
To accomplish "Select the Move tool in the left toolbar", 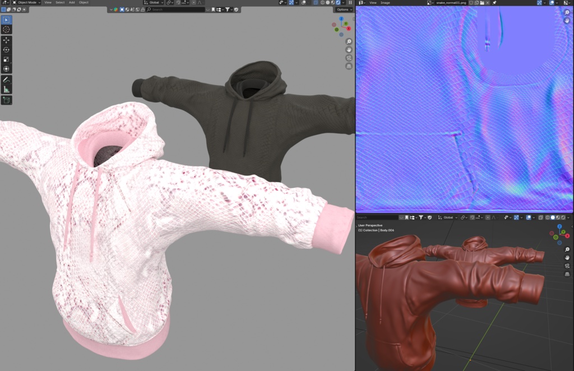I will 6,40.
